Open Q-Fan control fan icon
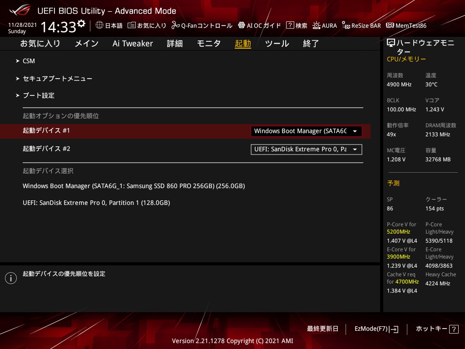The height and width of the screenshot is (349, 465). point(176,25)
